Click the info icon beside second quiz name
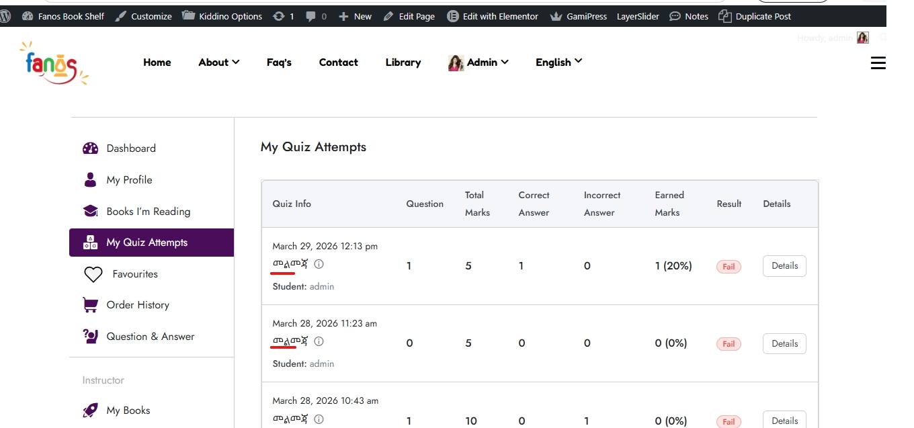The height and width of the screenshot is (428, 914). pos(319,341)
